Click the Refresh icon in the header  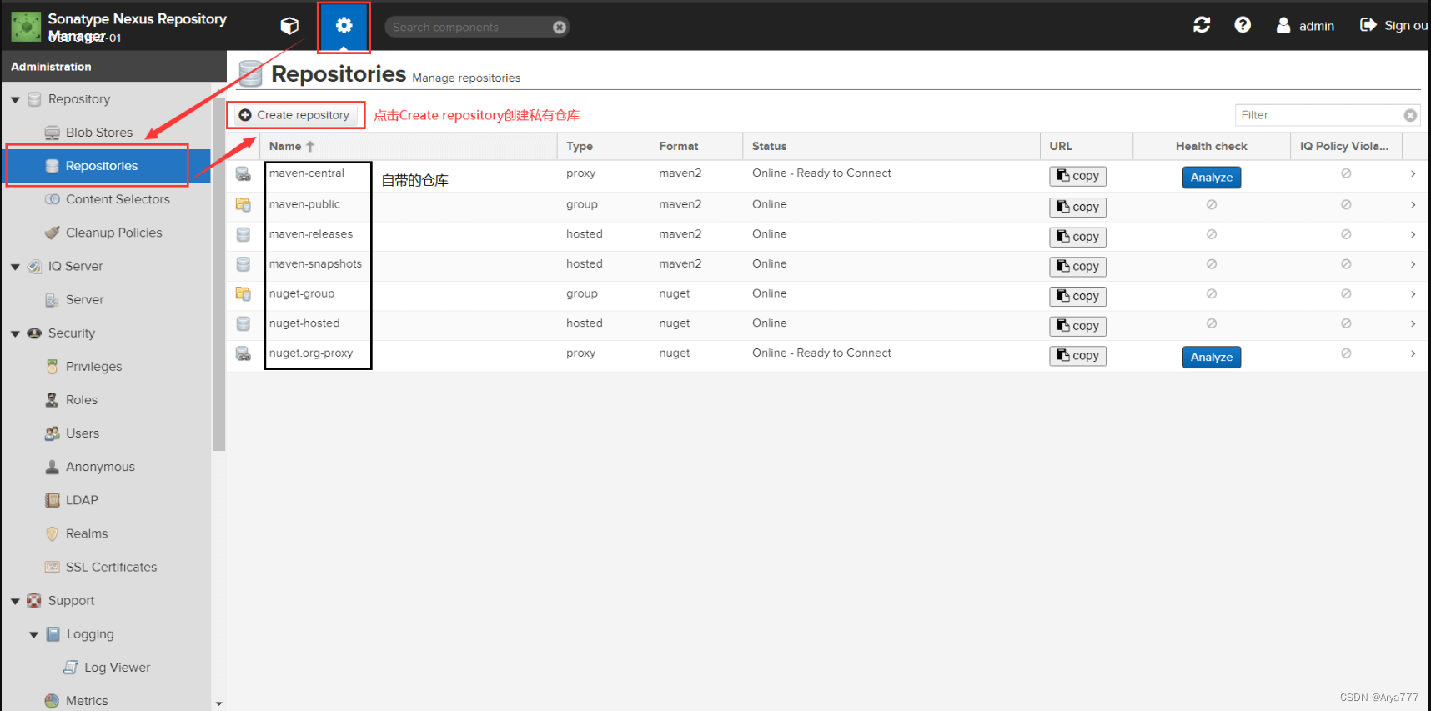point(1202,25)
